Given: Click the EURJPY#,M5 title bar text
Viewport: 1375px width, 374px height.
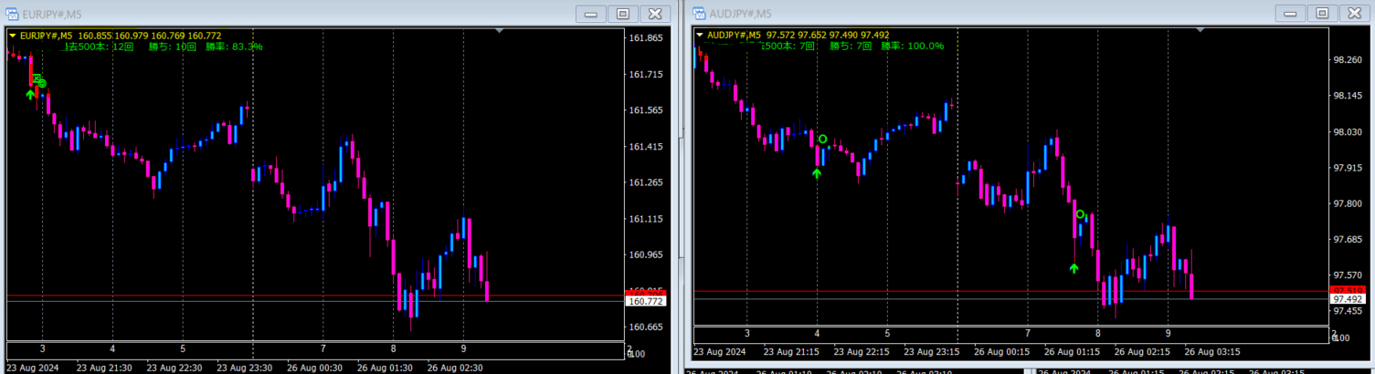Looking at the screenshot, I should point(51,13).
